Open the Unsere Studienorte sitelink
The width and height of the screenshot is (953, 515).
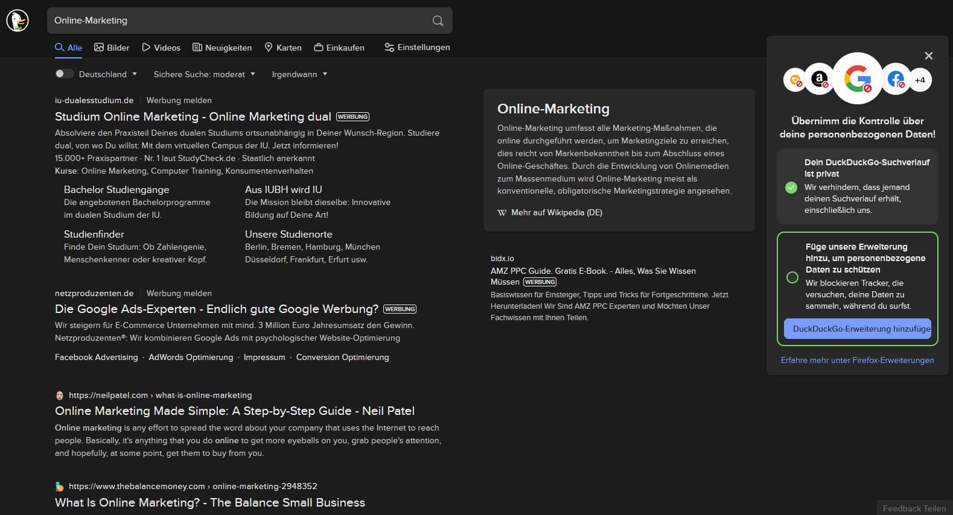coord(288,234)
